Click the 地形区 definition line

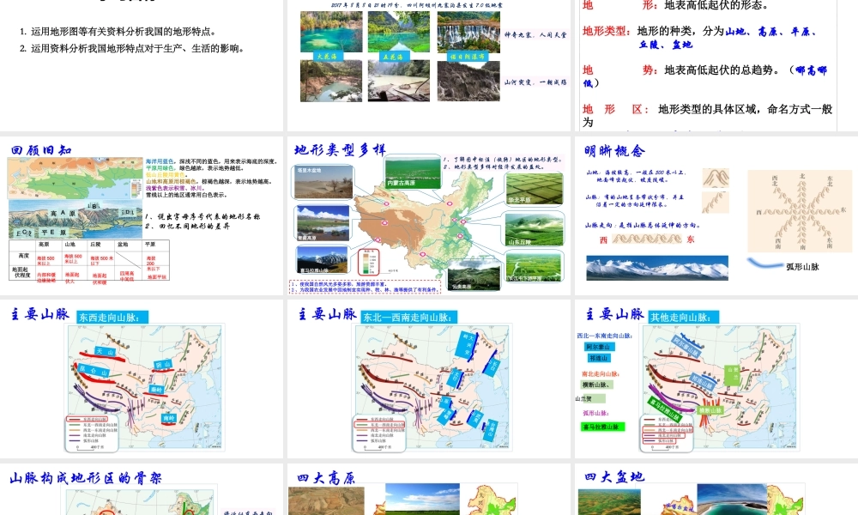click(x=708, y=116)
